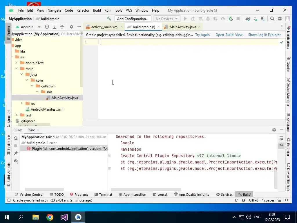Image resolution: width=297 pixels, height=223 pixels.
Task: Click the Search Everywhere magnifier icon
Action: click(x=272, y=19)
